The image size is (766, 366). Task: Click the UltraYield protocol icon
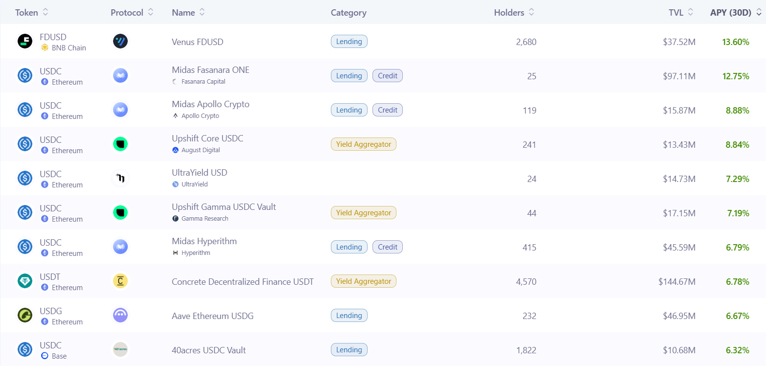point(120,179)
